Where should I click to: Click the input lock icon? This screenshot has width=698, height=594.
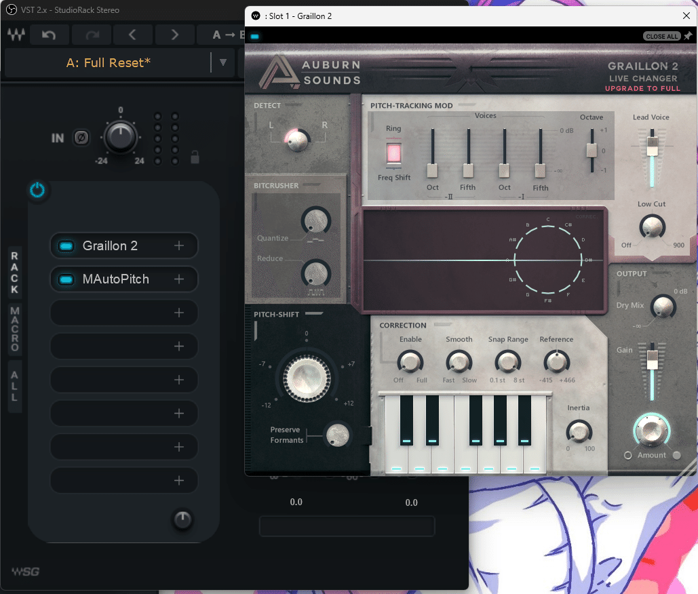[195, 157]
